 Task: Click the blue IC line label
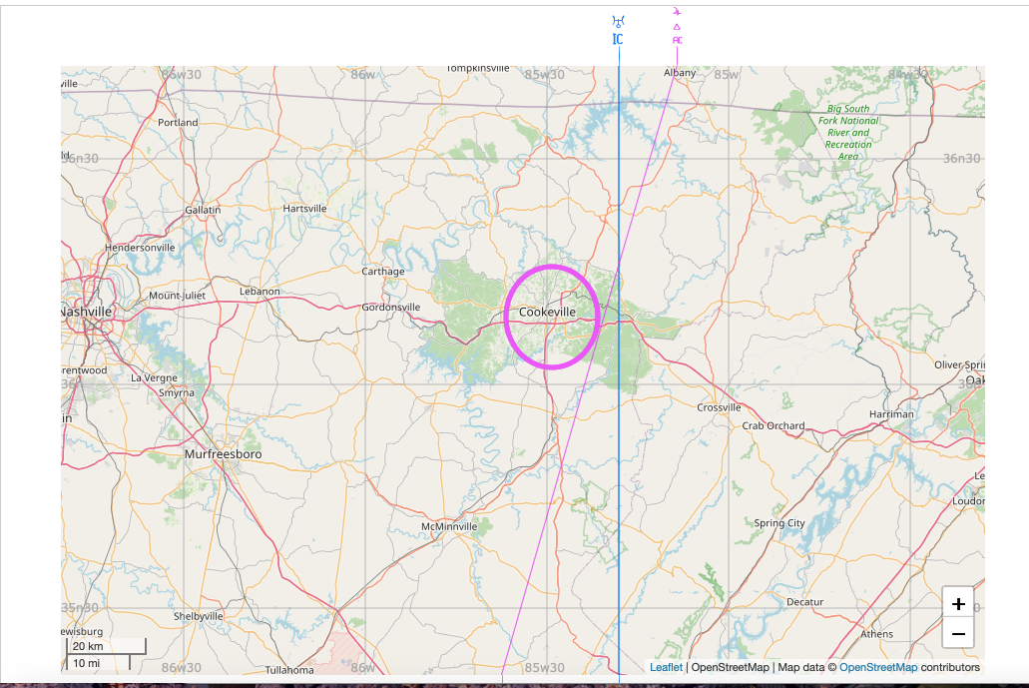tap(618, 39)
